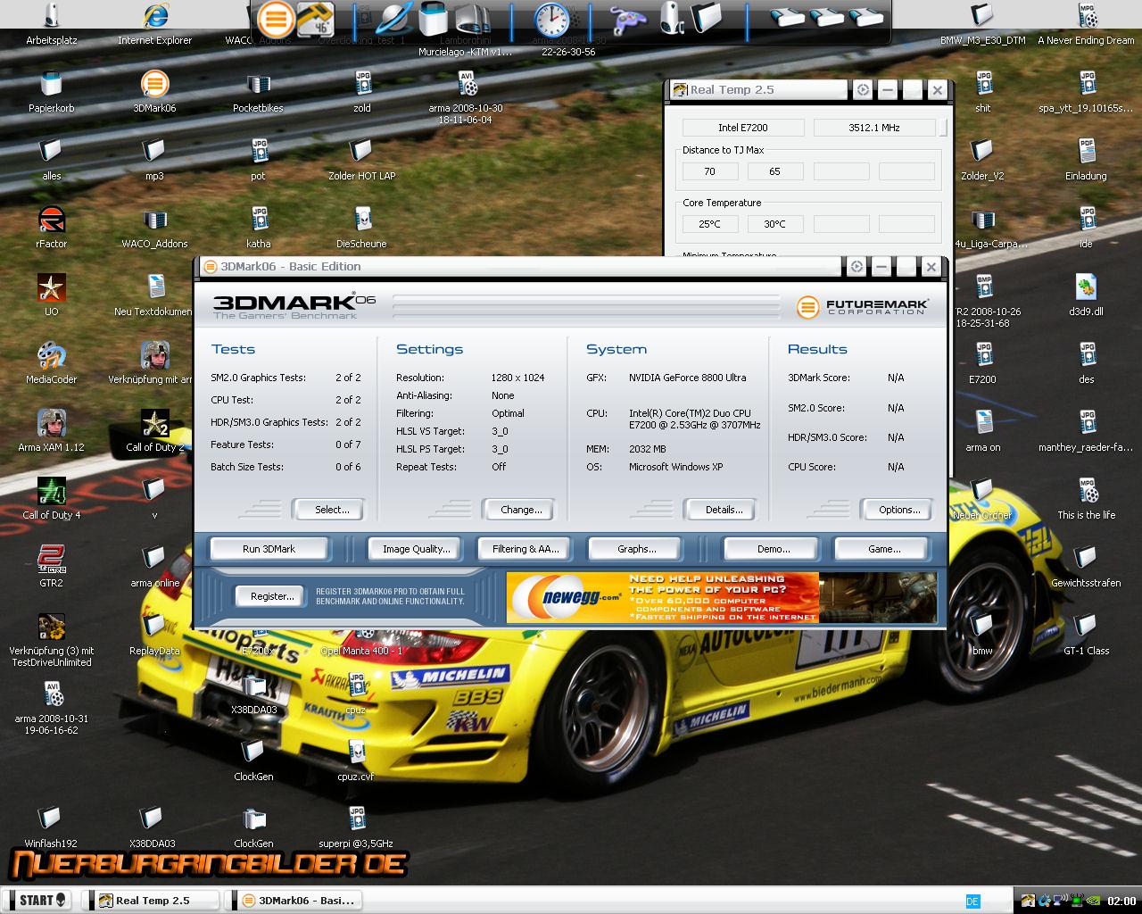
Task: Select the Papierkorb desktop icon
Action: coord(52,92)
